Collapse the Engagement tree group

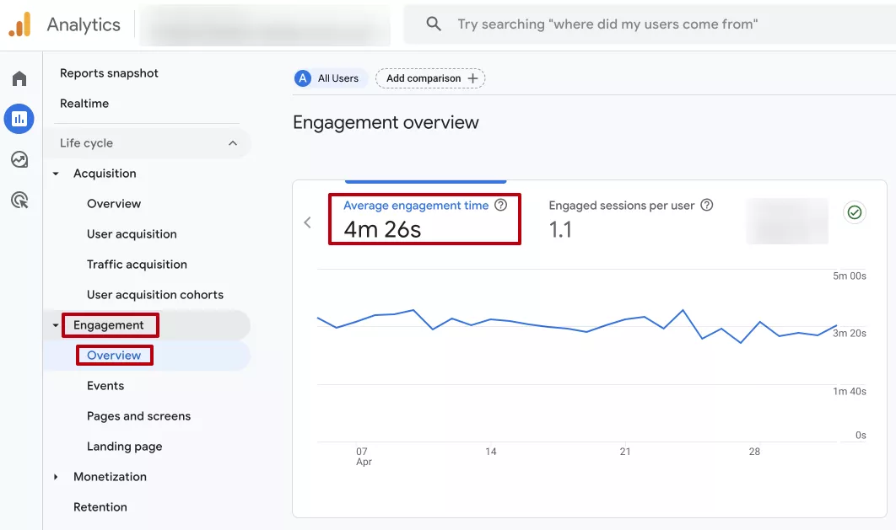pos(56,325)
